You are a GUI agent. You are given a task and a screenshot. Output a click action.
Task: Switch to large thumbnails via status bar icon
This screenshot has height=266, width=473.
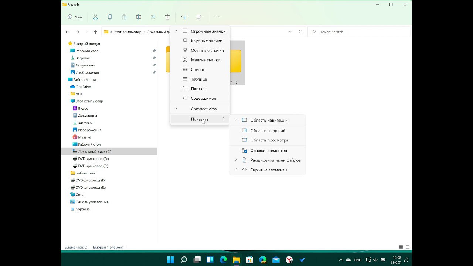(x=408, y=247)
